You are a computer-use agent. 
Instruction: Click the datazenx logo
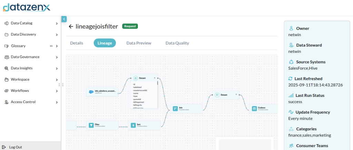click(27, 7)
